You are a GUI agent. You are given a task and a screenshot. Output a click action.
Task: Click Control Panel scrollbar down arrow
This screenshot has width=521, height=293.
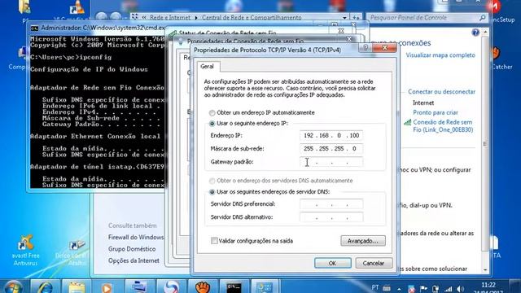coord(485,269)
